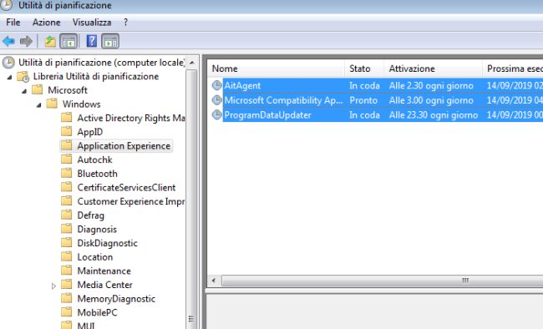This screenshot has width=543, height=329.
Task: Click 'Alle 3.00 ogni giorno' trigger cell
Action: pos(431,100)
